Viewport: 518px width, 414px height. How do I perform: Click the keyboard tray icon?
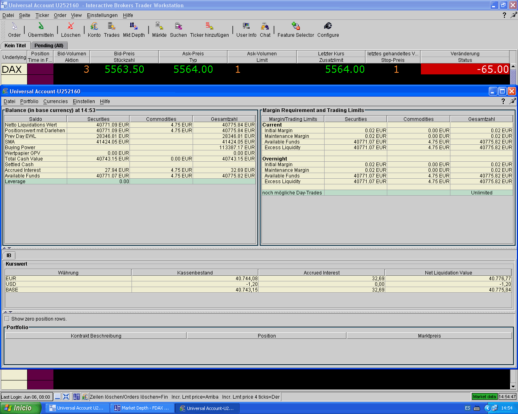click(477, 408)
